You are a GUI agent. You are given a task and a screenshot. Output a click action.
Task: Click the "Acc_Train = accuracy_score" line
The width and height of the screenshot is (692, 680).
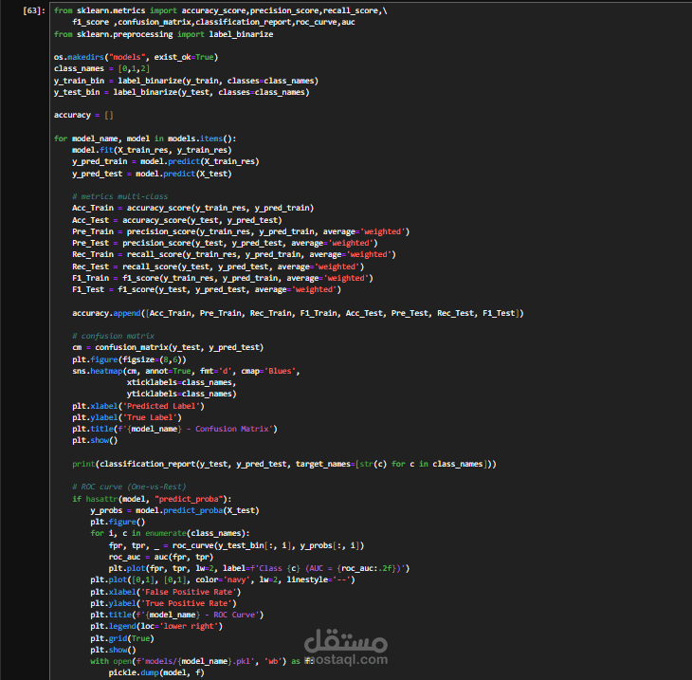point(192,208)
